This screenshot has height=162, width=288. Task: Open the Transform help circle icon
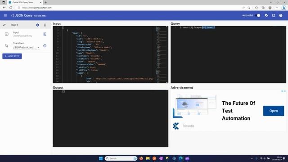45,46
